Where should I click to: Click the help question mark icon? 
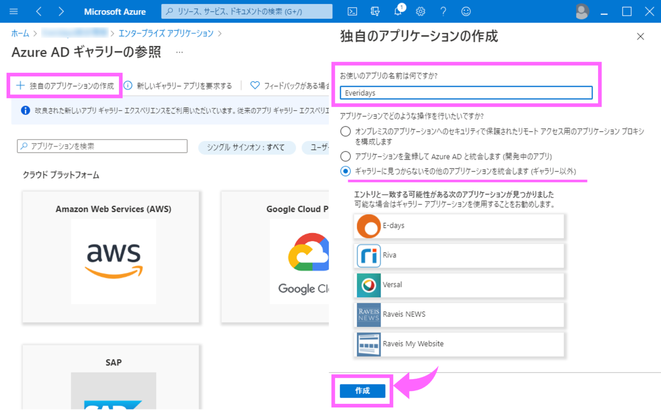443,11
